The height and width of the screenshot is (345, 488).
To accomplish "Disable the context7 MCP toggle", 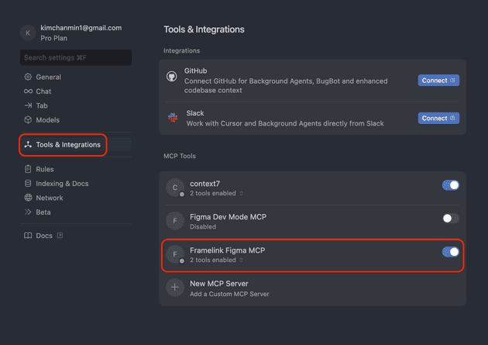I will 451,185.
